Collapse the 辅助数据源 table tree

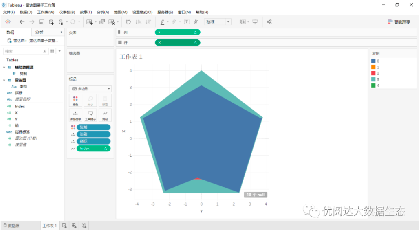point(4,67)
